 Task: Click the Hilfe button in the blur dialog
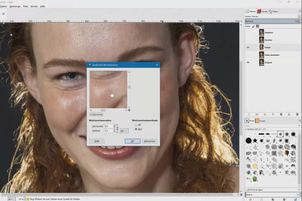click(x=97, y=141)
